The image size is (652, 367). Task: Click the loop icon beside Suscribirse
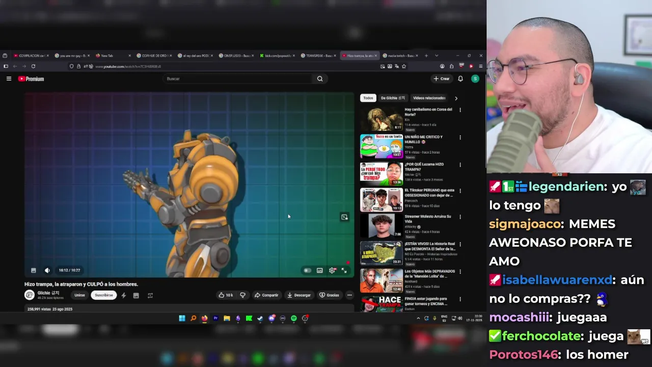[x=150, y=295]
